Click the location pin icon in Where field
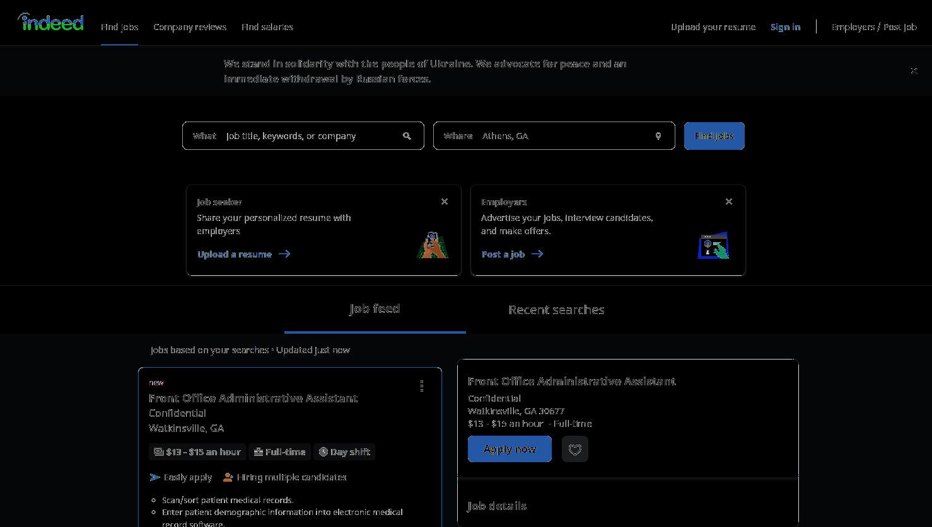The image size is (932, 527). (658, 136)
